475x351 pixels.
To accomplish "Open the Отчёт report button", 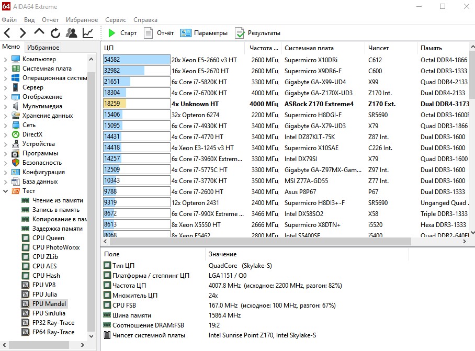I will click(x=159, y=33).
